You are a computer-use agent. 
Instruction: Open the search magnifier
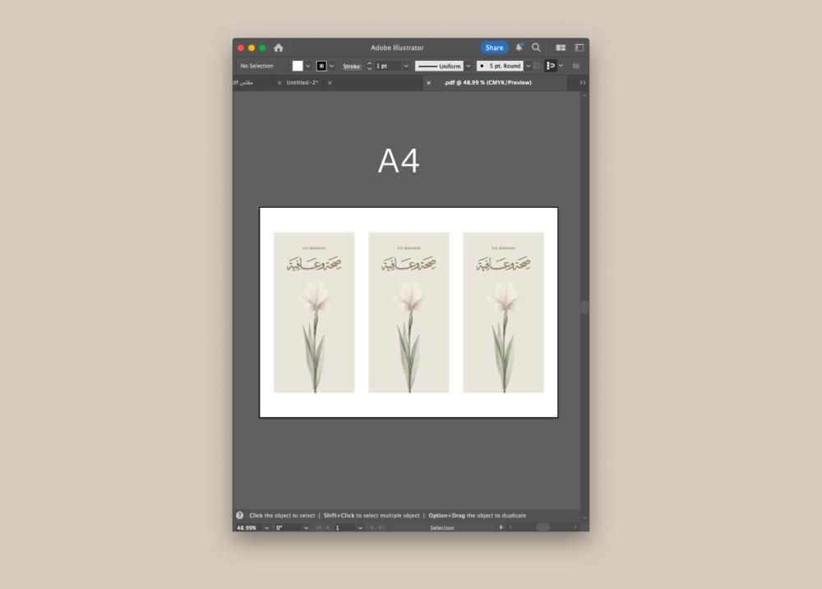click(x=536, y=48)
